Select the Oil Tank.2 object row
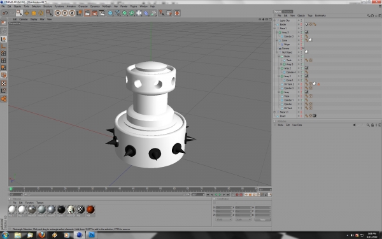The width and height of the screenshot is (382, 239). [289, 84]
